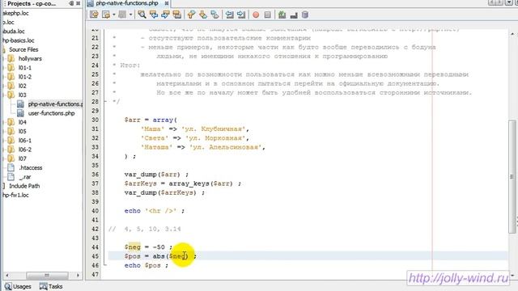Open the Back history dropdown arrow
The image size is (518, 291).
point(113,15)
